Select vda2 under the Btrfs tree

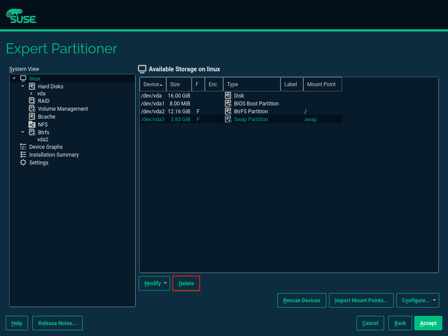point(42,139)
